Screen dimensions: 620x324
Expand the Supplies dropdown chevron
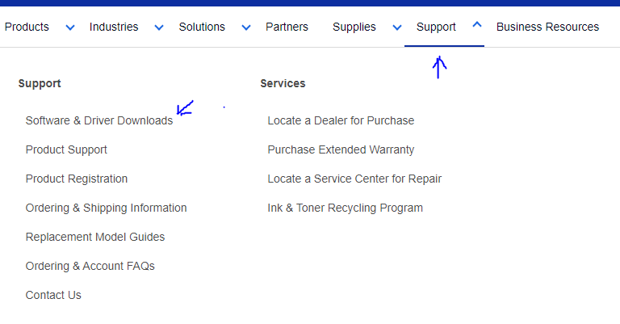point(397,27)
